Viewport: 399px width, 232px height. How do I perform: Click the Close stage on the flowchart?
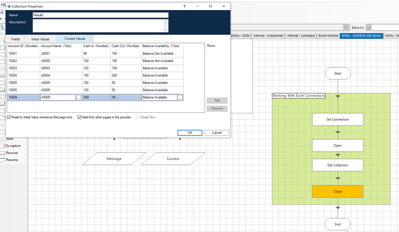(337, 191)
